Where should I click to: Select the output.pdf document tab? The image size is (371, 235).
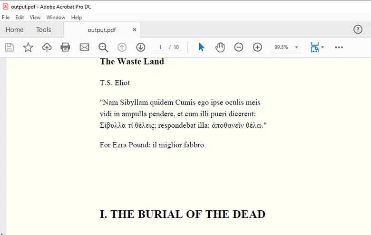pos(102,30)
